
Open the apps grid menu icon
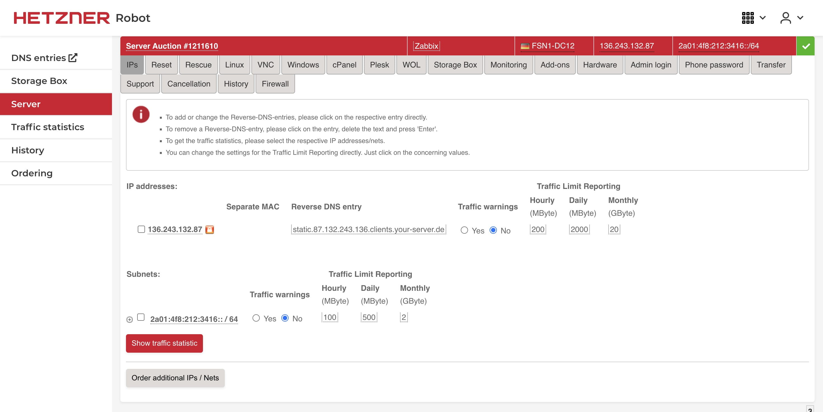pyautogui.click(x=748, y=18)
